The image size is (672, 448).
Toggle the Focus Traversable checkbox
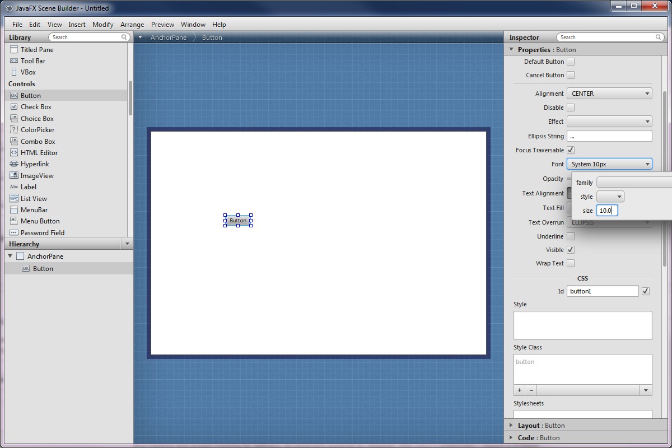click(x=571, y=150)
